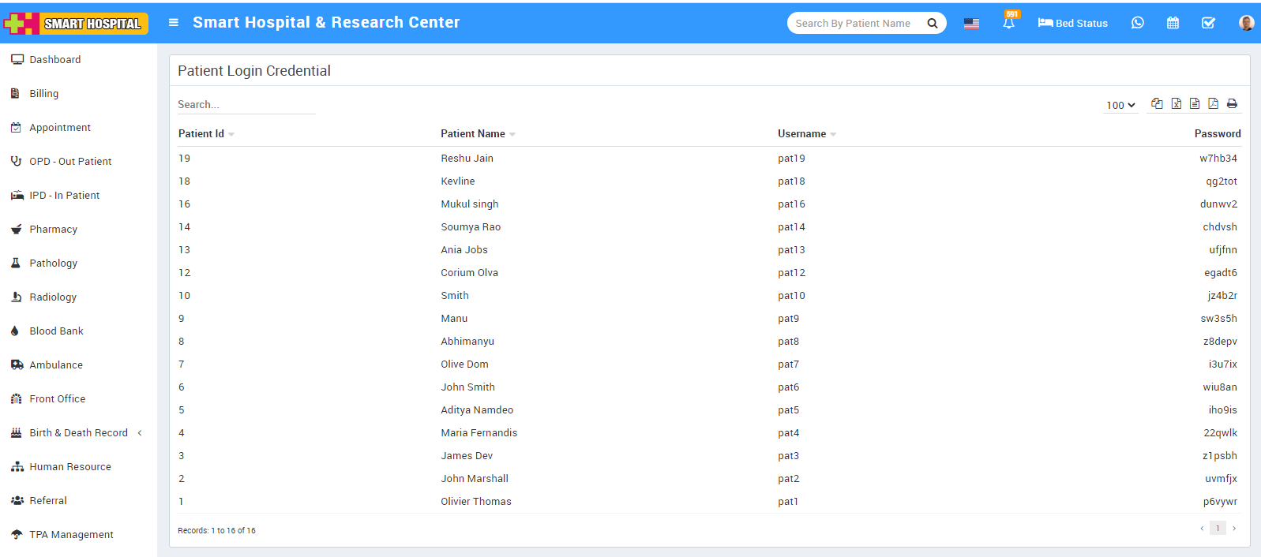The height and width of the screenshot is (557, 1261).
Task: Open Pharmacy sidebar item
Action: coord(53,230)
